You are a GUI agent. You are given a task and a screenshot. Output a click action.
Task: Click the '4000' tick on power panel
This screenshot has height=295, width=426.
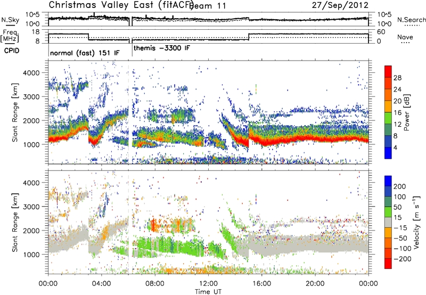pyautogui.click(x=31, y=73)
